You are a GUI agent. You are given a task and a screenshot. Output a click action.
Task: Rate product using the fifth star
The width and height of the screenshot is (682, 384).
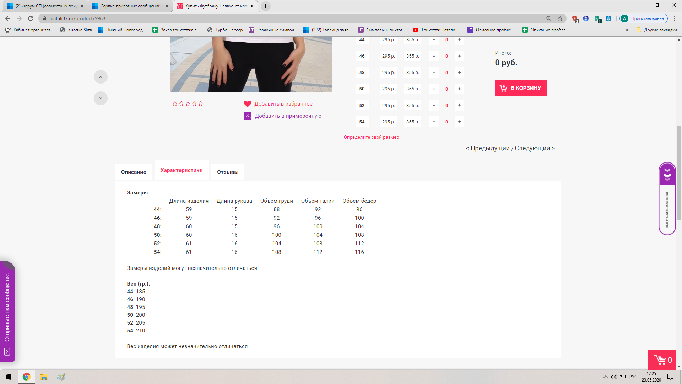201,104
